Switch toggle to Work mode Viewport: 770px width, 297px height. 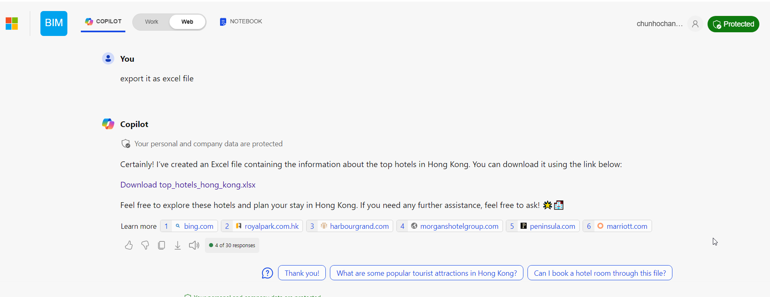click(151, 22)
